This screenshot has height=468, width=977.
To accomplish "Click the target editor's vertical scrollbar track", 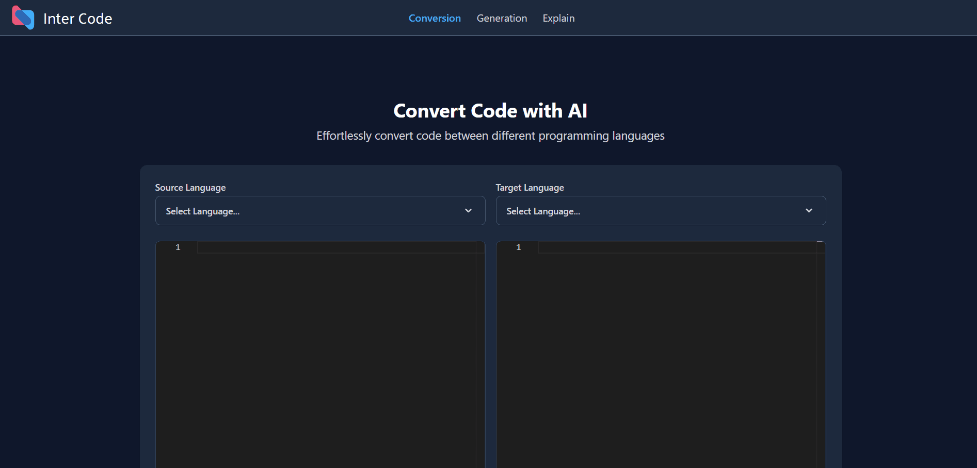I will tap(821, 356).
